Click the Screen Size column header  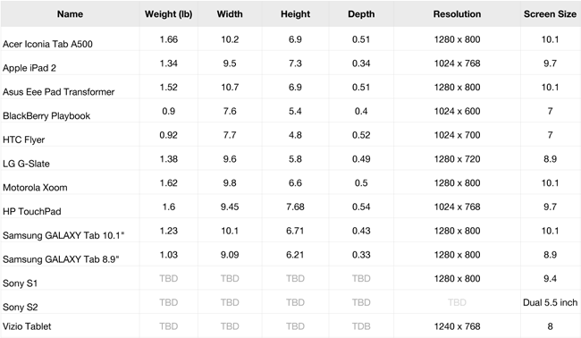click(x=550, y=14)
